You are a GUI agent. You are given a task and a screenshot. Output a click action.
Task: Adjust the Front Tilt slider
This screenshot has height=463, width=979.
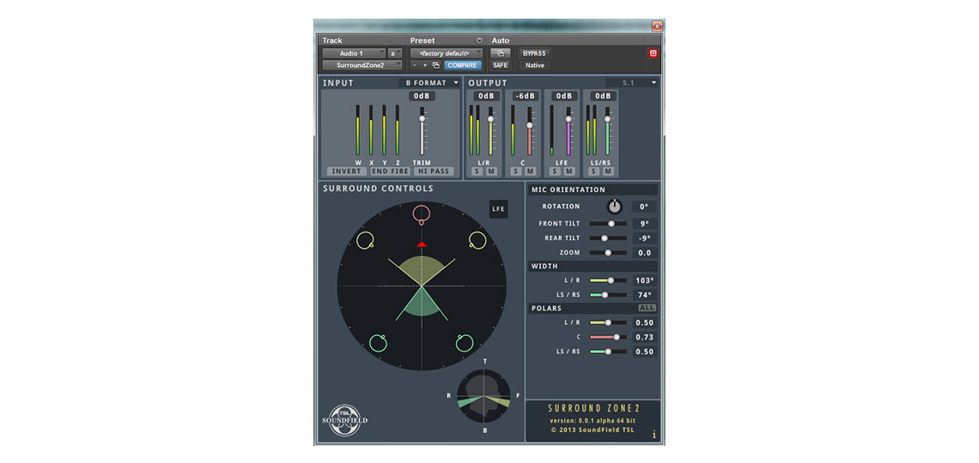click(611, 223)
